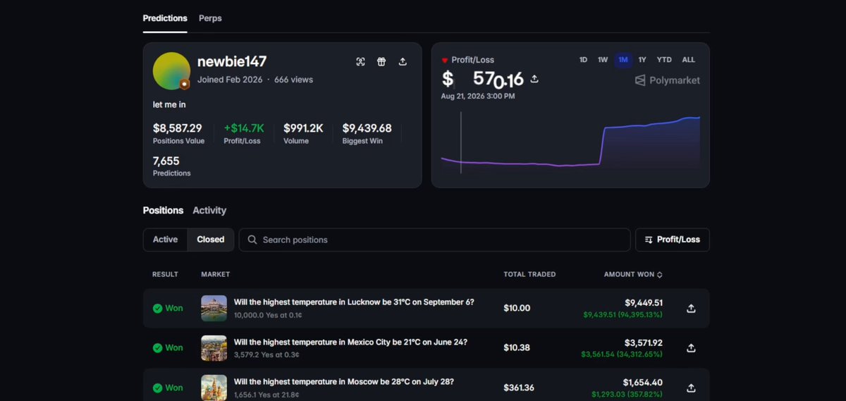
Task: Select the 1M chart timeframe
Action: coord(623,60)
